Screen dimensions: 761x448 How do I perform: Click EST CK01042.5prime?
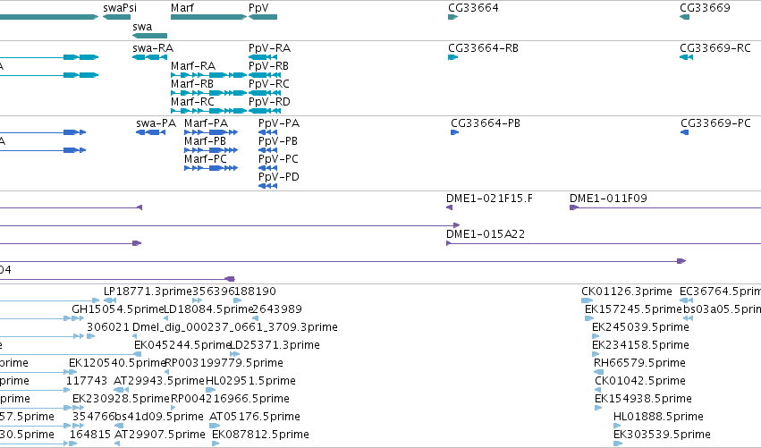click(x=640, y=381)
